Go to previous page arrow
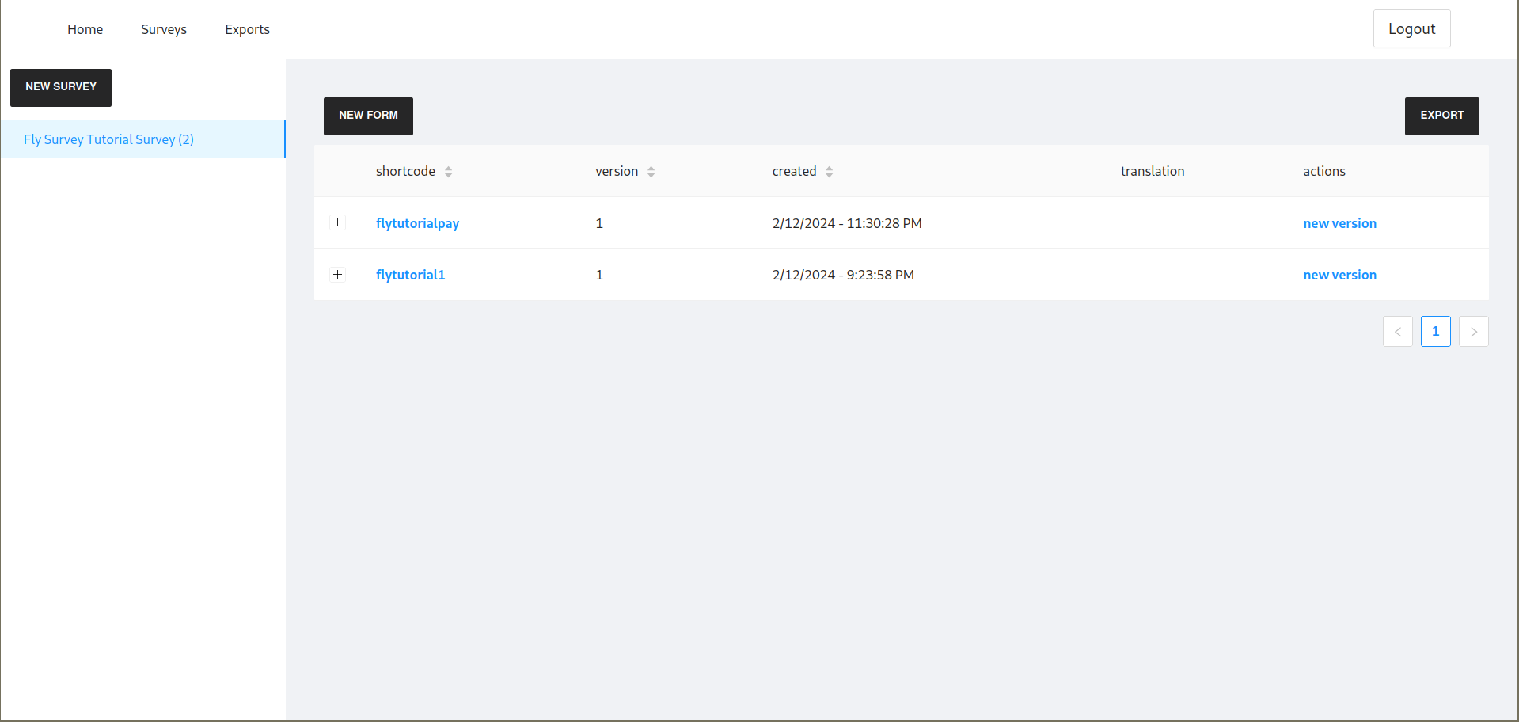This screenshot has height=722, width=1519. pyautogui.click(x=1398, y=332)
